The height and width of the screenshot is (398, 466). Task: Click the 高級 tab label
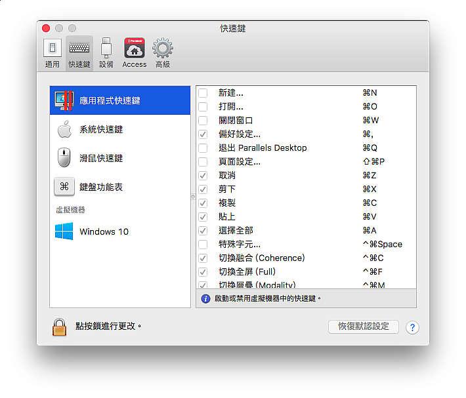[163, 64]
